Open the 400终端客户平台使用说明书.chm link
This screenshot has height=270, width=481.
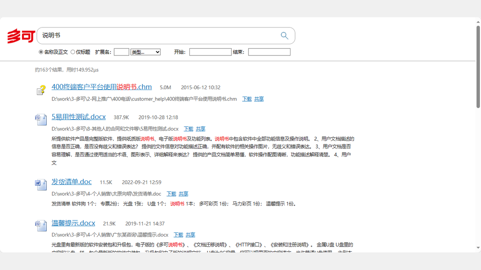[x=101, y=87]
